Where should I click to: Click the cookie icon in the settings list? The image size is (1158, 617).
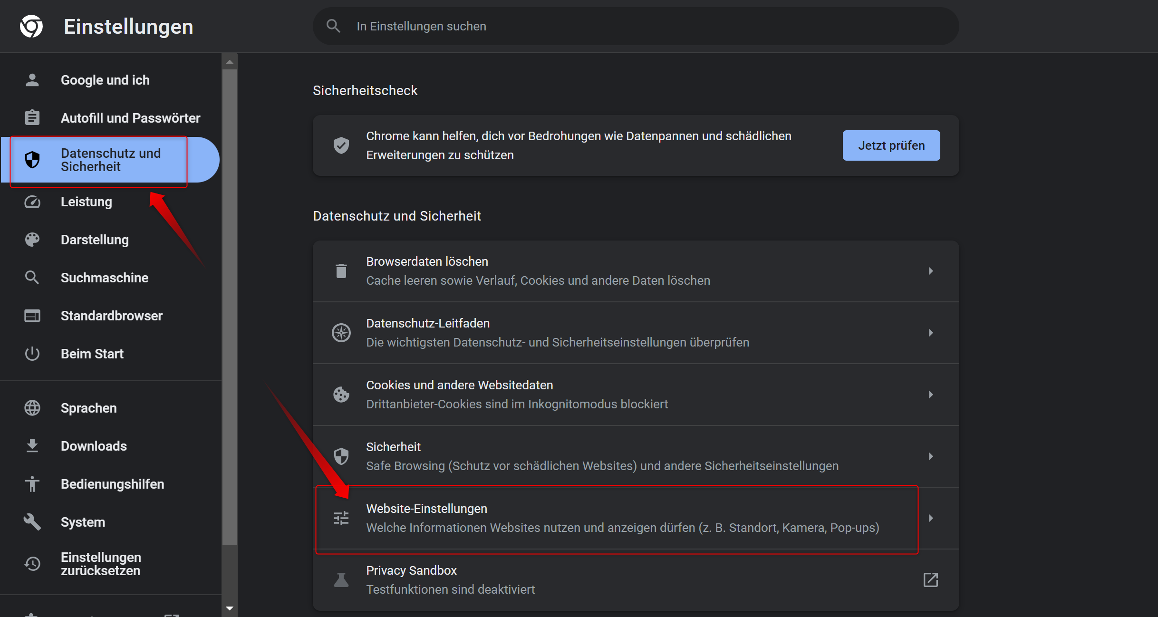coord(341,395)
